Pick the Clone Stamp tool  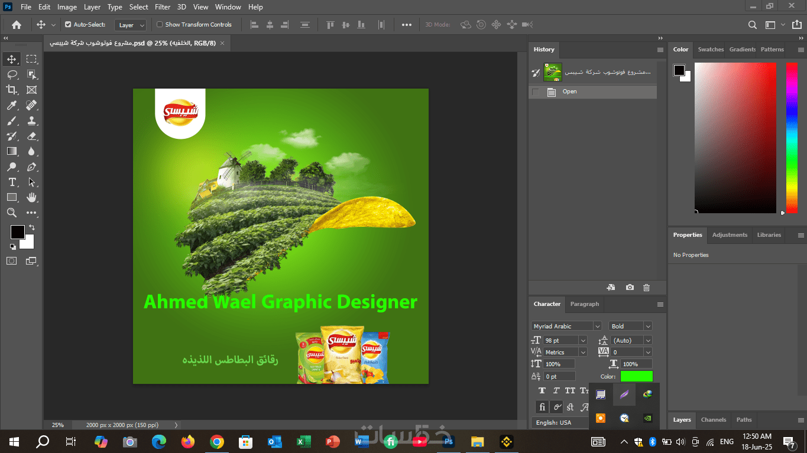pyautogui.click(x=31, y=120)
